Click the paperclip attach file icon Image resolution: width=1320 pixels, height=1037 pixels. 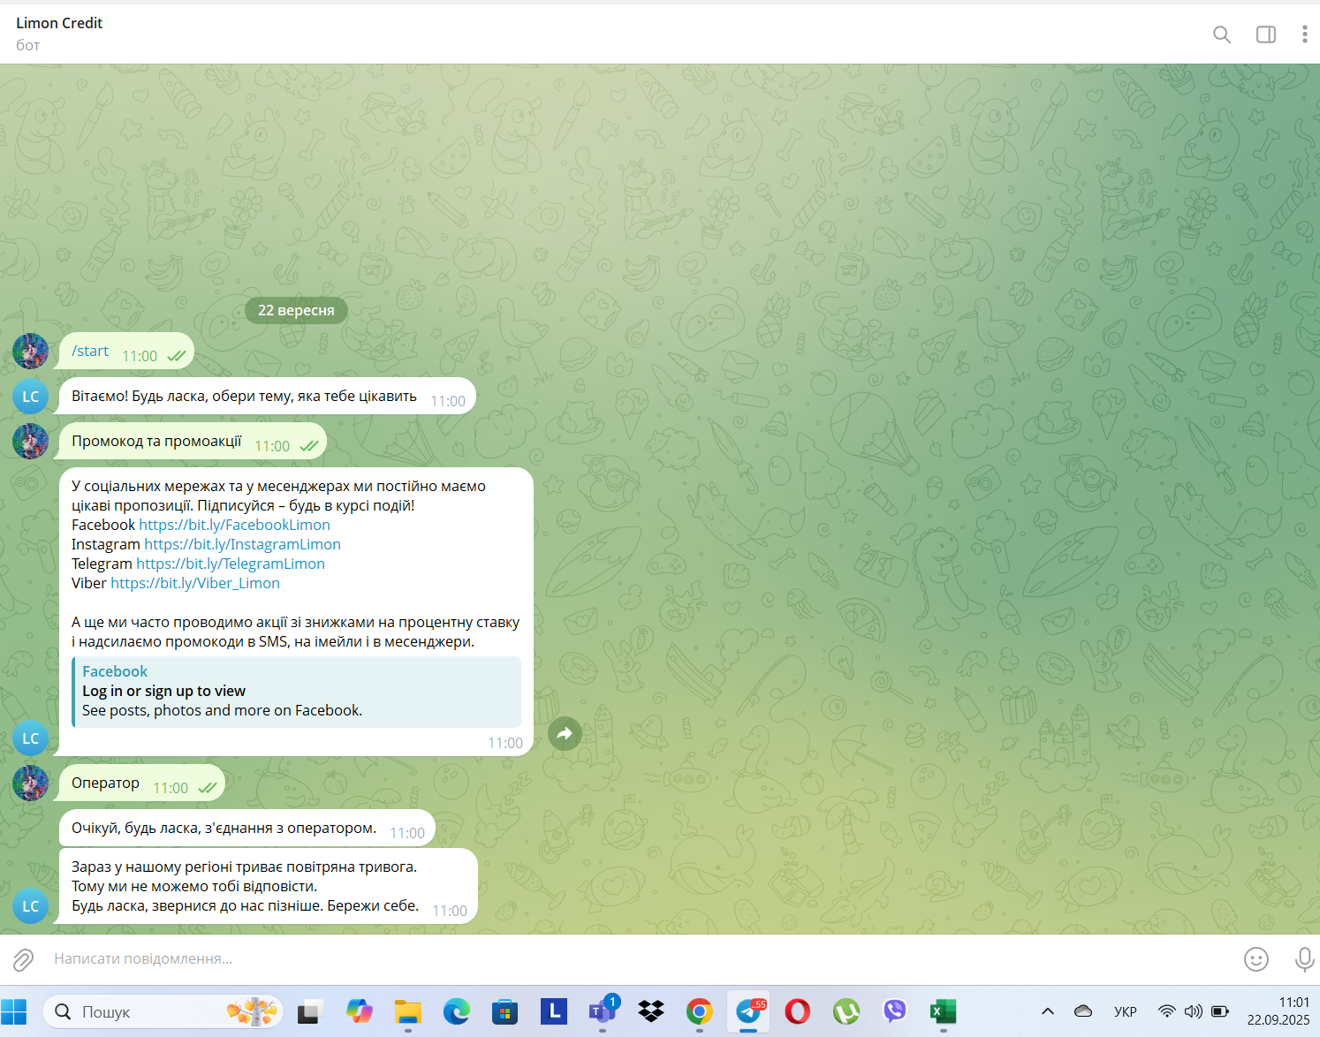23,959
